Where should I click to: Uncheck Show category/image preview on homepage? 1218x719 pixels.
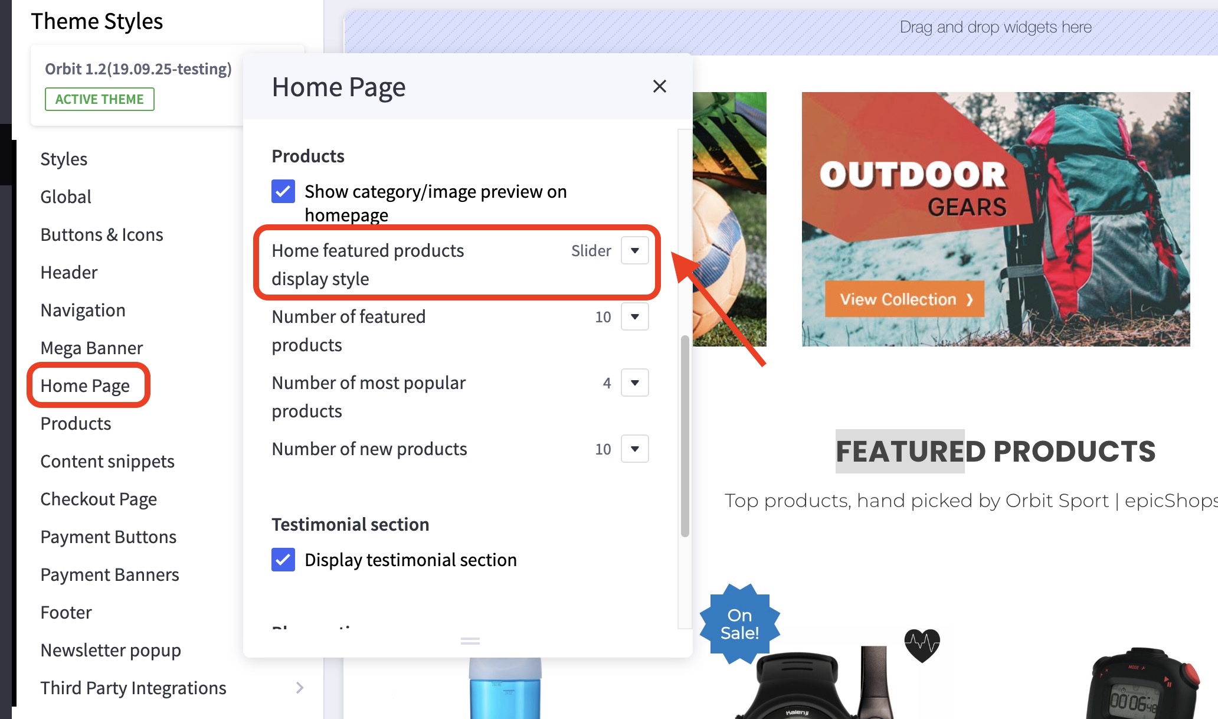pos(283,191)
